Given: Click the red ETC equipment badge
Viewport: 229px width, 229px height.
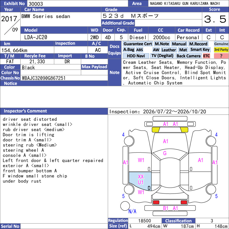Looking at the screenshot, I should (206, 56).
